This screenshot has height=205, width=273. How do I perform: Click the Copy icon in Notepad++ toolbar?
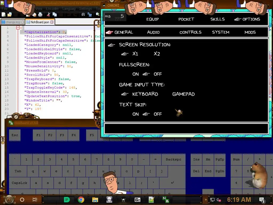pos(55,15)
